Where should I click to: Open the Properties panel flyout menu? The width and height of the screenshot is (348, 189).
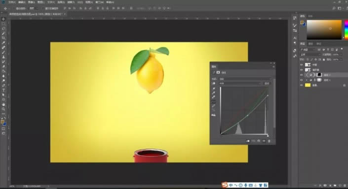click(x=273, y=66)
